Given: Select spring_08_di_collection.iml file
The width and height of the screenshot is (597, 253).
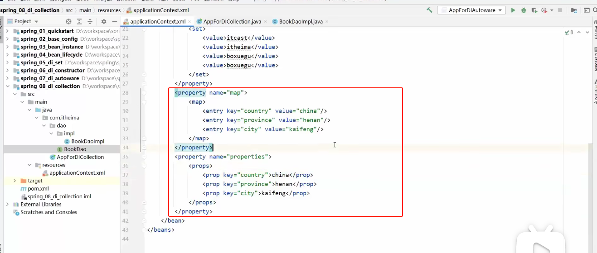Looking at the screenshot, I should [x=59, y=196].
